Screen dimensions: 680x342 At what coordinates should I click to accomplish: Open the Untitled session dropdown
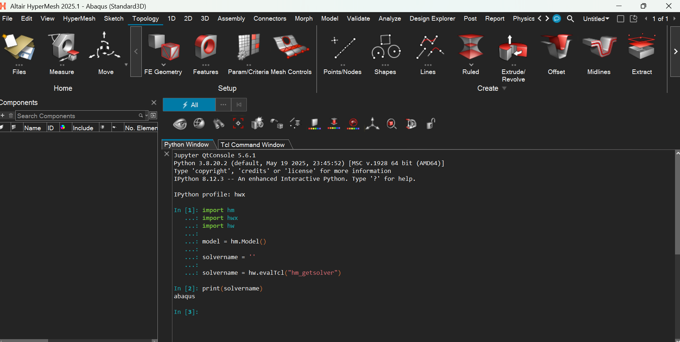(x=596, y=19)
